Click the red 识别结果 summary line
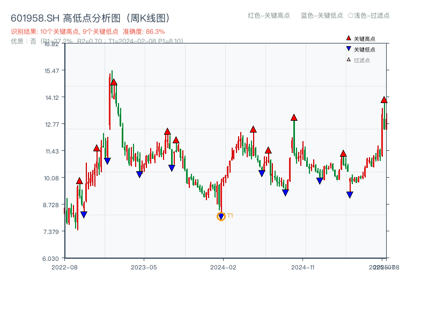The height and width of the screenshot is (322, 429). (x=88, y=32)
